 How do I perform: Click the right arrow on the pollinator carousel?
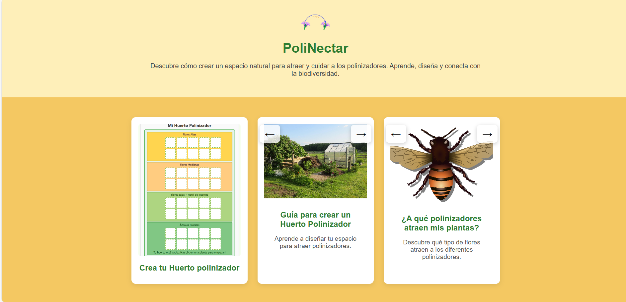tap(487, 134)
